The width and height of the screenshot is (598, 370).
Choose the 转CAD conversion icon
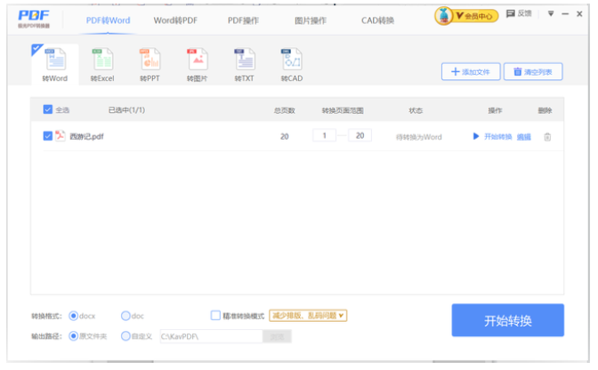pyautogui.click(x=292, y=61)
